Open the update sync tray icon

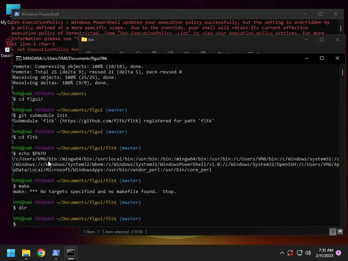[x=290, y=253]
